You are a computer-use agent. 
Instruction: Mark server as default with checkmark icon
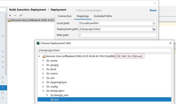tap(21, 15)
